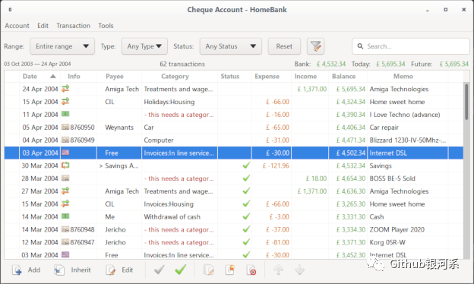Expand the Status 'Any Status' dropdown
The width and height of the screenshot is (474, 284).
coord(231,46)
